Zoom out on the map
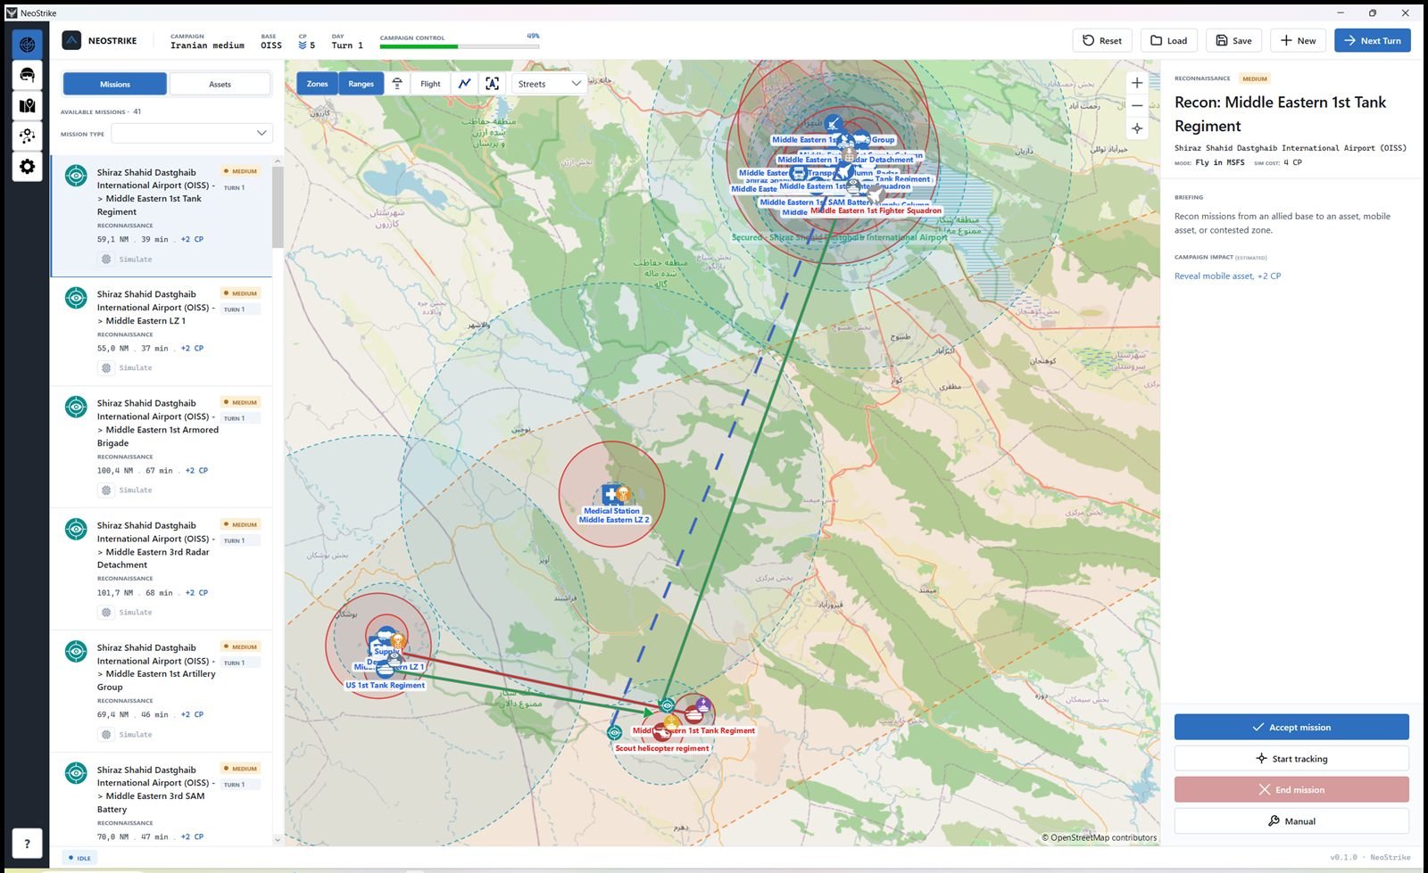The image size is (1428, 873). (1137, 105)
